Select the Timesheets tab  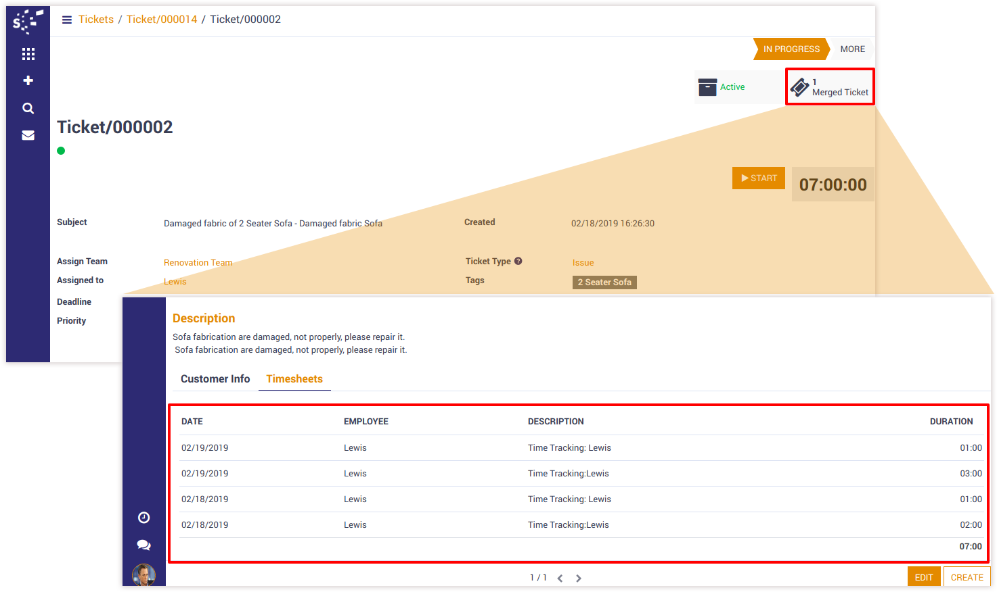point(294,379)
